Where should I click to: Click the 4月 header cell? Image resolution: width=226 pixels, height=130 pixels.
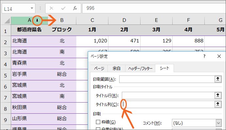(189, 30)
